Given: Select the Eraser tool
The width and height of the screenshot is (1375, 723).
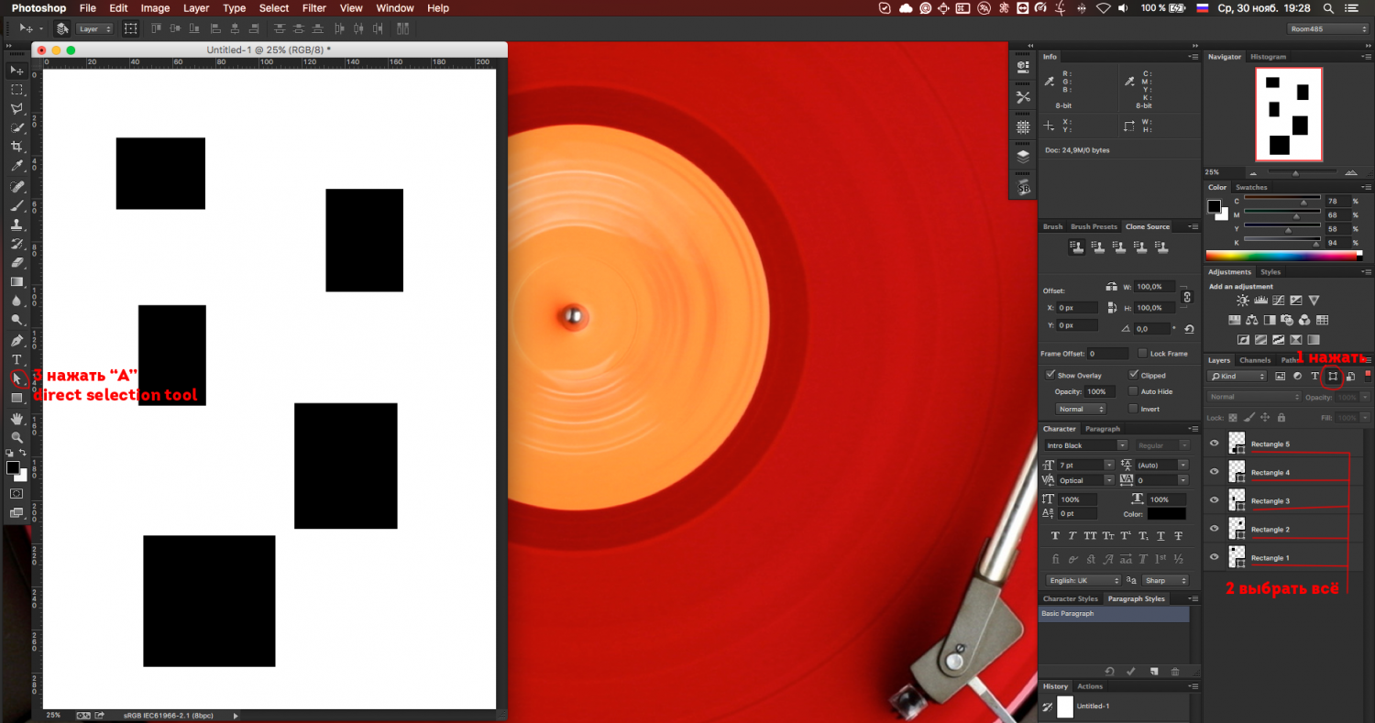Looking at the screenshot, I should click(16, 263).
